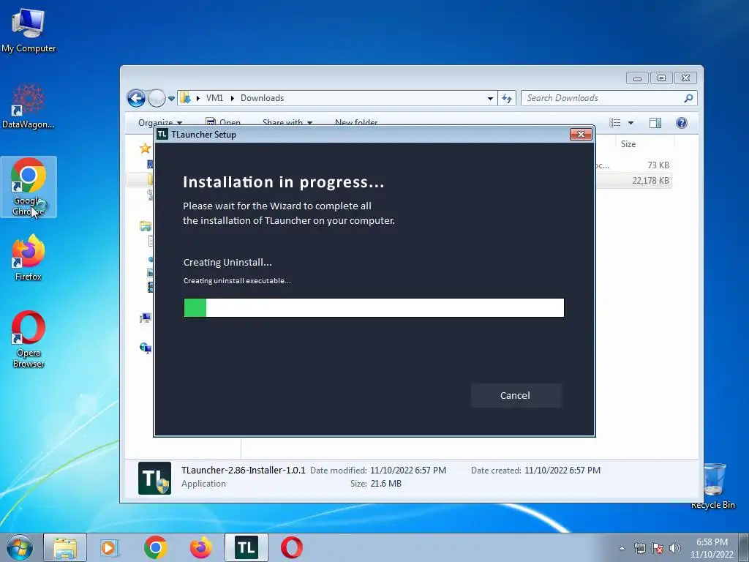This screenshot has width=749, height=562.
Task: Close the TLauncher Setup dialog
Action: click(581, 135)
